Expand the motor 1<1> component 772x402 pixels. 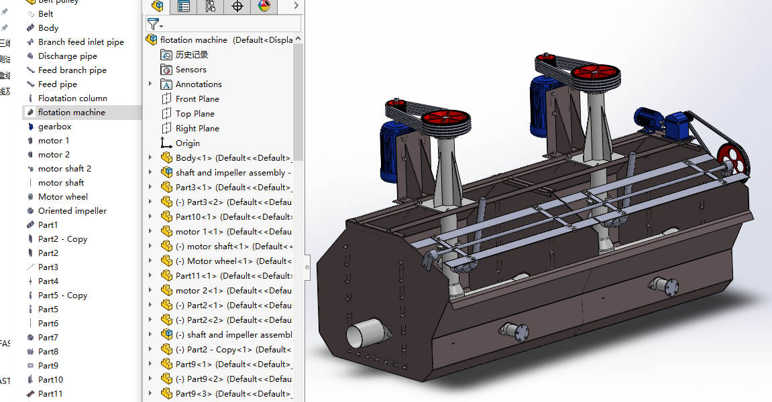tap(150, 232)
